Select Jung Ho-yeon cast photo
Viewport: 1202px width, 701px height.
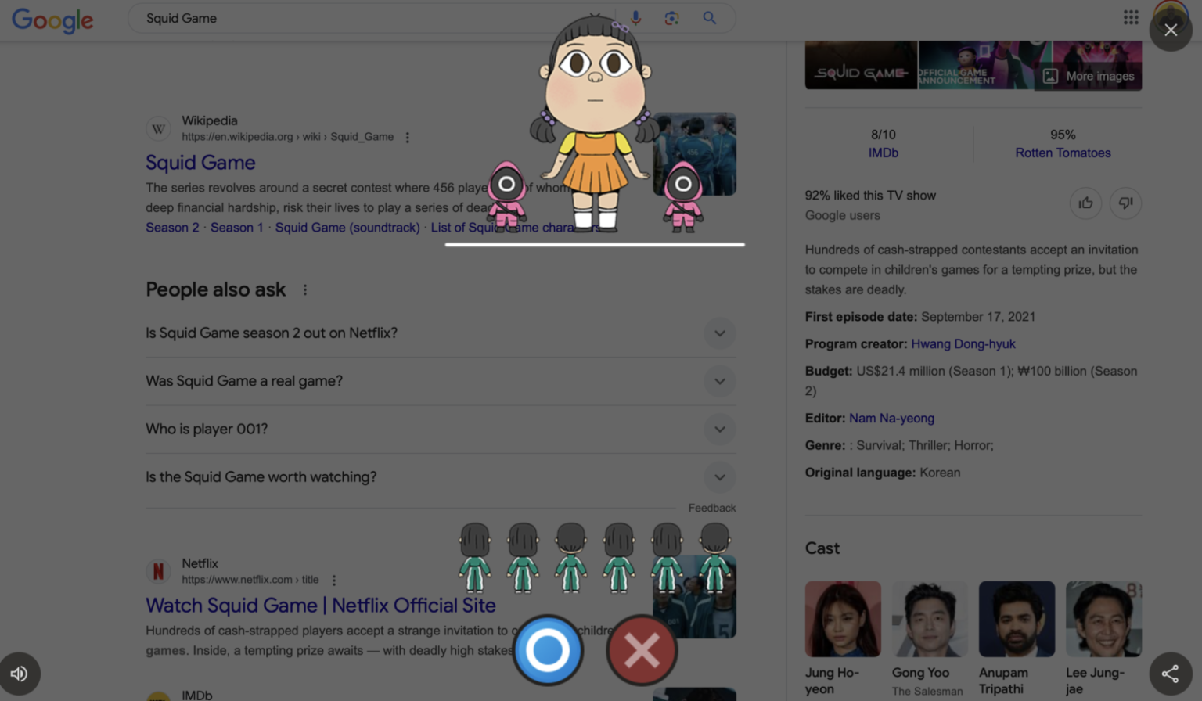coord(843,619)
